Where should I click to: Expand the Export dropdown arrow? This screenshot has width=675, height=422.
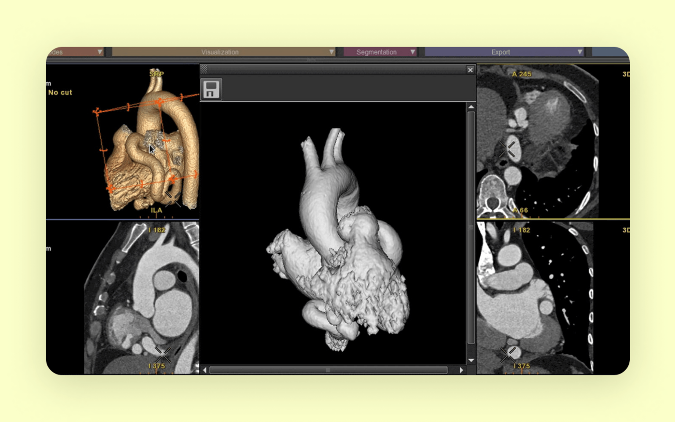(x=580, y=52)
